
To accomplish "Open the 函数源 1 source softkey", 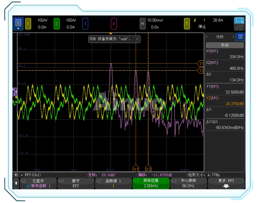I will [113, 183].
